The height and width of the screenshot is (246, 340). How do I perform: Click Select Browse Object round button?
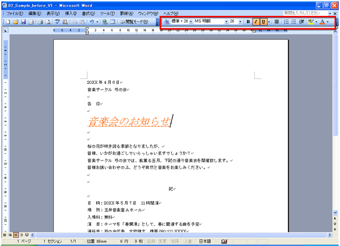click(335, 224)
